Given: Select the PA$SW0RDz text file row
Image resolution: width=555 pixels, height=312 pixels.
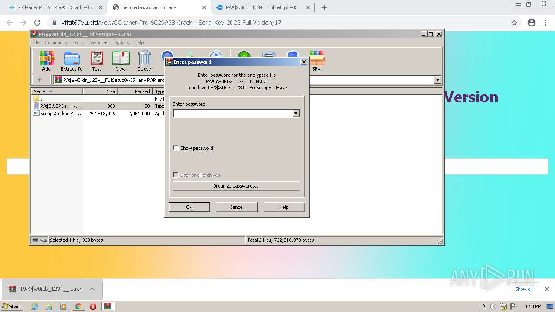Looking at the screenshot, I should click(97, 106).
